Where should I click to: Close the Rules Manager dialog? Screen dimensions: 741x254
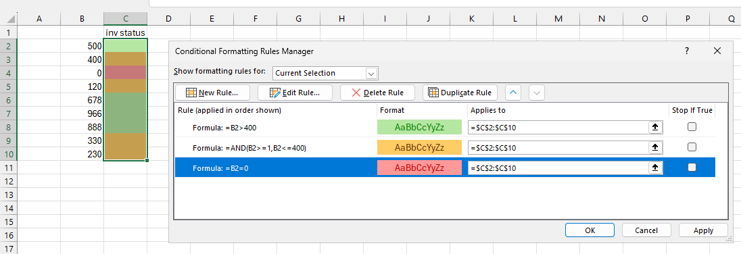(717, 51)
